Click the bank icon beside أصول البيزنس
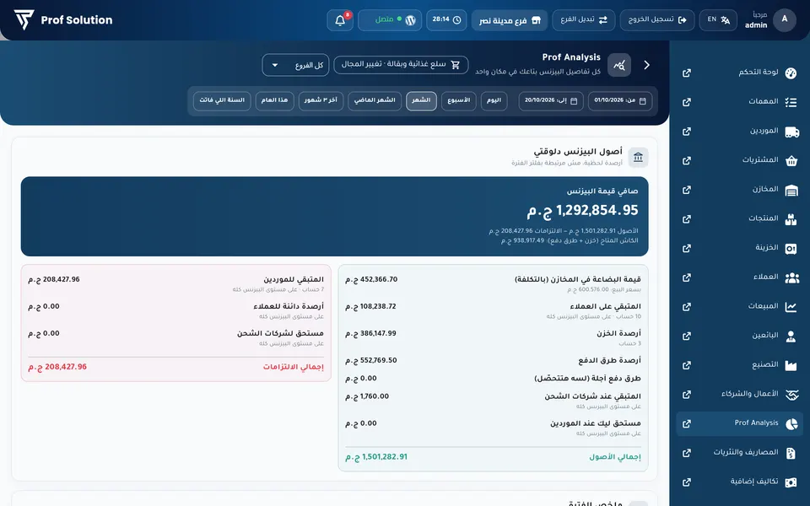 (638, 157)
